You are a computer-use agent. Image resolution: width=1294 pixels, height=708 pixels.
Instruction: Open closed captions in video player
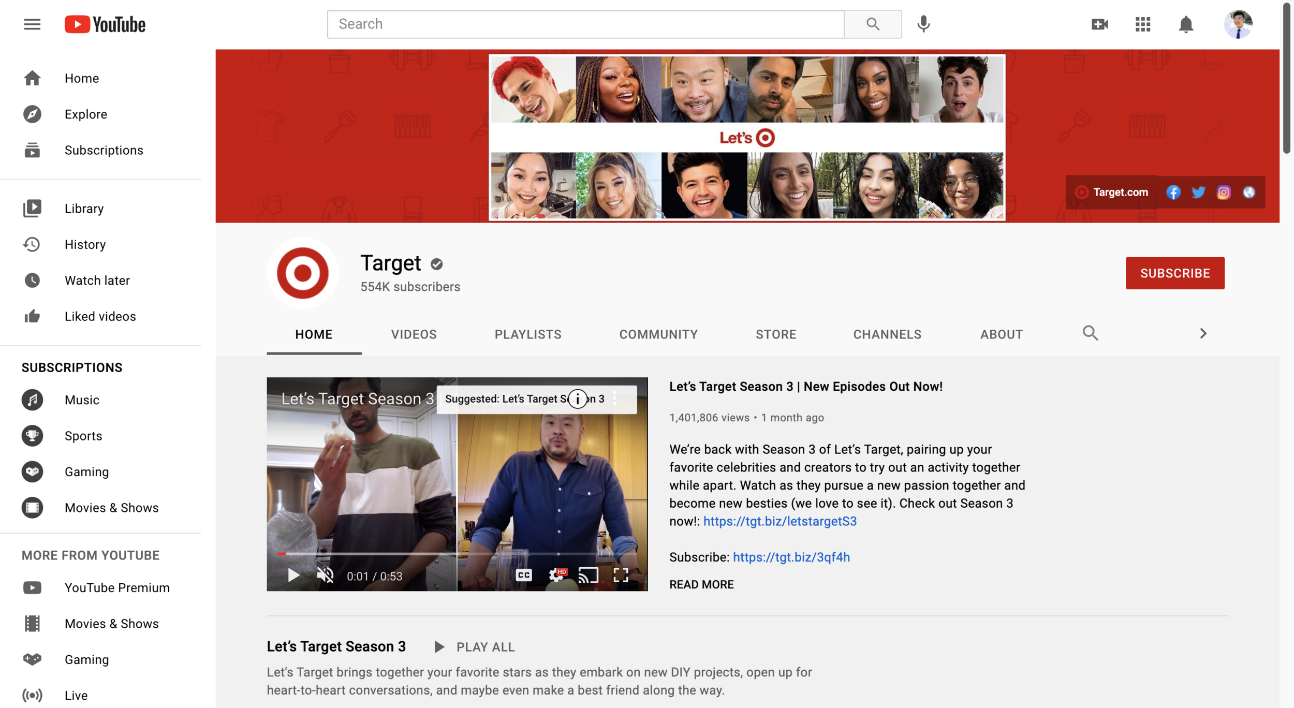tap(524, 575)
